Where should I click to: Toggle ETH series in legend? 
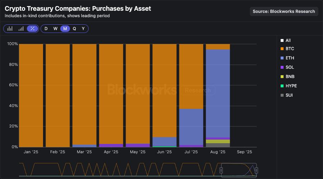(287, 58)
